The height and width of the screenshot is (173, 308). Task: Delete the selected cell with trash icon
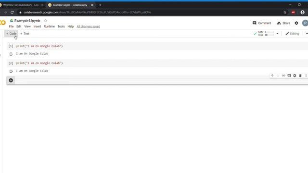pos(300,75)
